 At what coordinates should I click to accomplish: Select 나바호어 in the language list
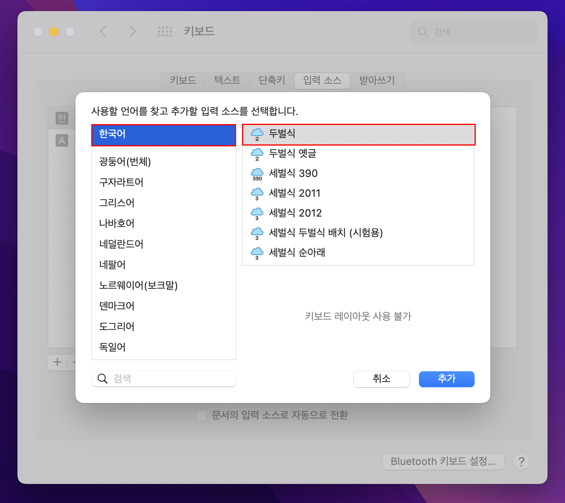pyautogui.click(x=164, y=224)
